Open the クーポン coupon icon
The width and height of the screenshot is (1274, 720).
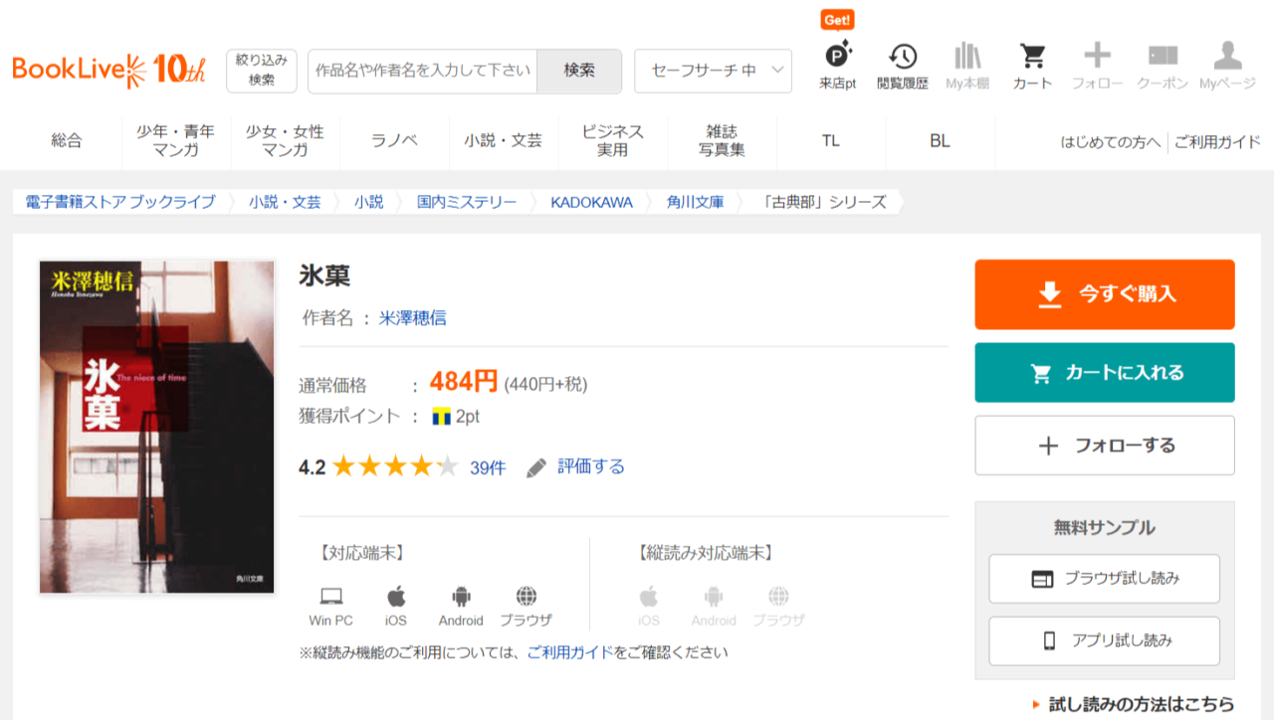coord(1163,57)
